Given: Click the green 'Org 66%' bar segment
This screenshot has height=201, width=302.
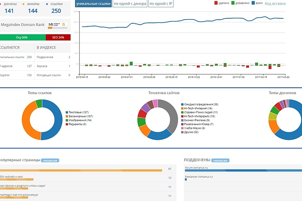Looking at the screenshot, I should click(x=23, y=37).
